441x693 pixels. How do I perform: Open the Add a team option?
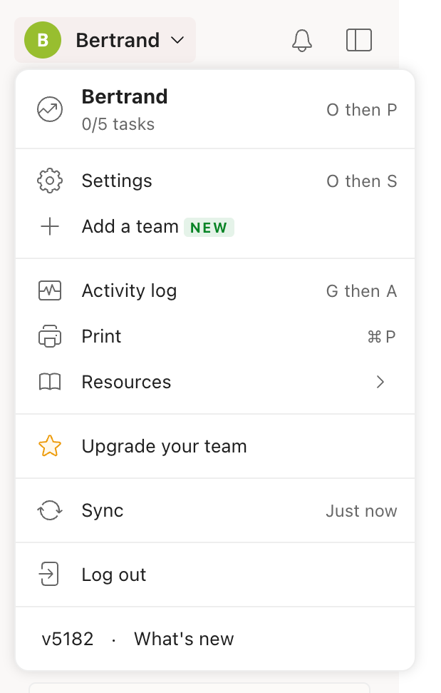130,226
